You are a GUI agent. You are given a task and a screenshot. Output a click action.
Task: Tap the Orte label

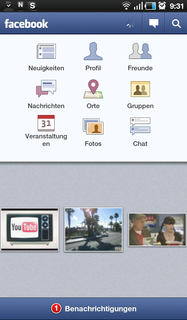tap(93, 106)
